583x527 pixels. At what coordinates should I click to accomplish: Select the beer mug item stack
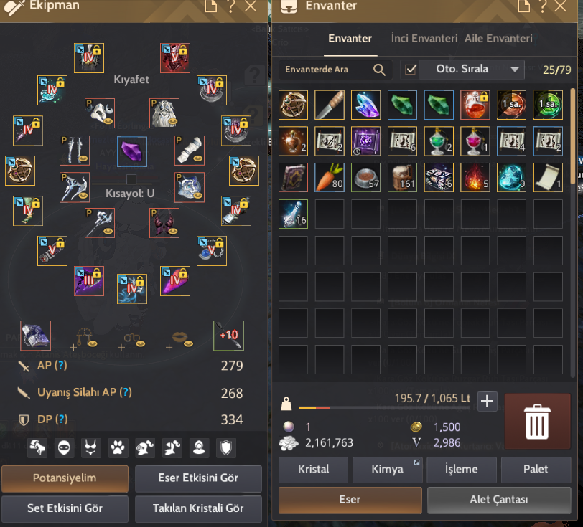tap(402, 178)
